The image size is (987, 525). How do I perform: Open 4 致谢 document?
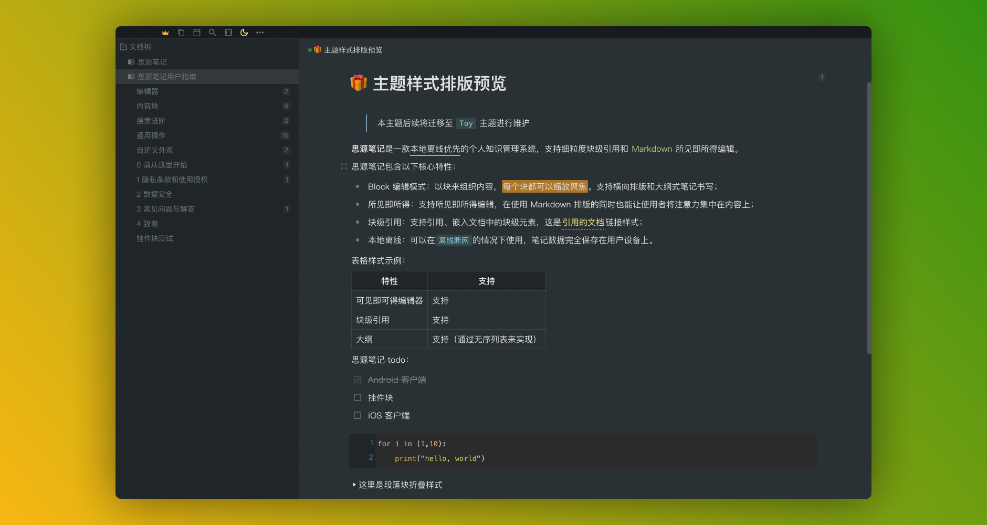point(207,224)
